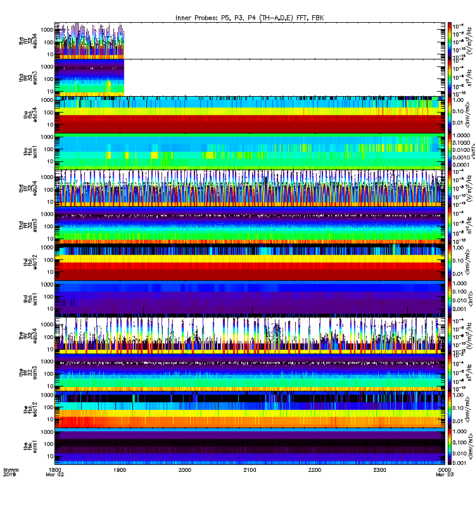Screen dimensions: 475x506
Task: Click the '2019' year label
Action: tap(9, 475)
